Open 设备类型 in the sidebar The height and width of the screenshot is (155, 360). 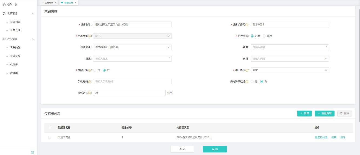tap(15, 48)
